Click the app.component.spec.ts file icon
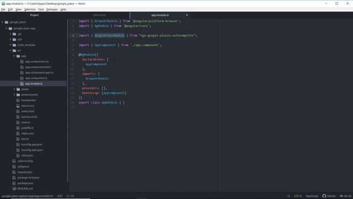 click(x=22, y=72)
